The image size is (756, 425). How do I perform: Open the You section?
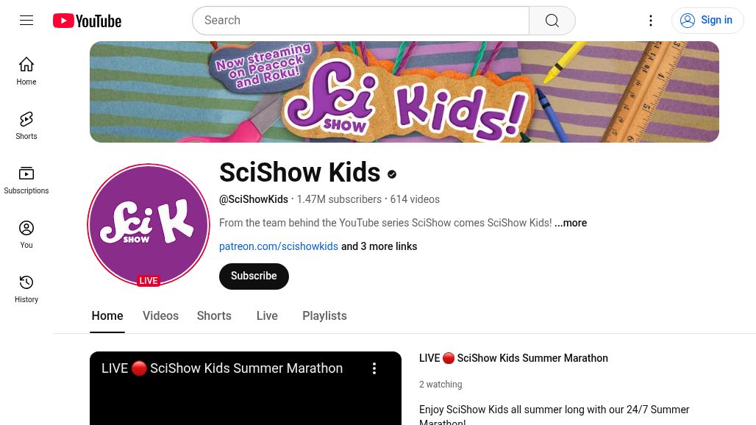pos(26,235)
